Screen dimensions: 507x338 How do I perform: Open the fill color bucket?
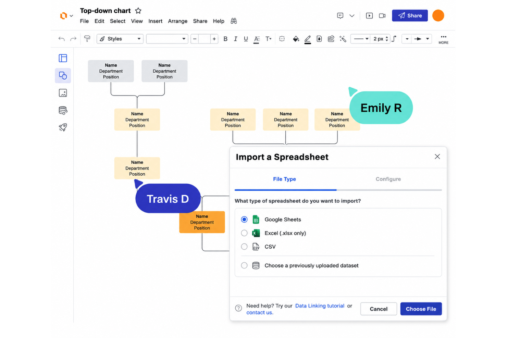click(x=296, y=39)
